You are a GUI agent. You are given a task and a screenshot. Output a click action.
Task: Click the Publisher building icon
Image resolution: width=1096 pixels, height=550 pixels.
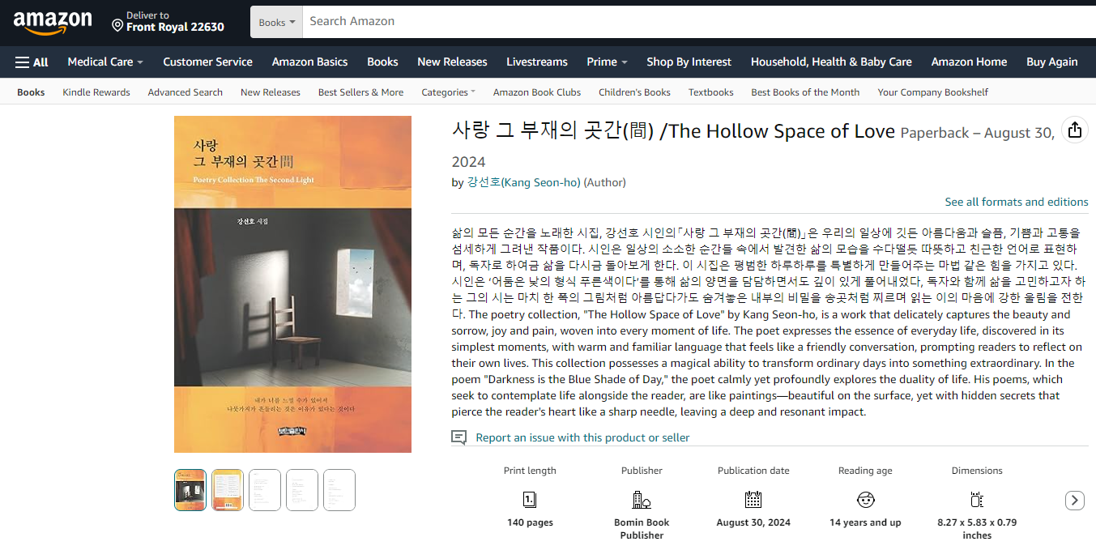coord(642,499)
